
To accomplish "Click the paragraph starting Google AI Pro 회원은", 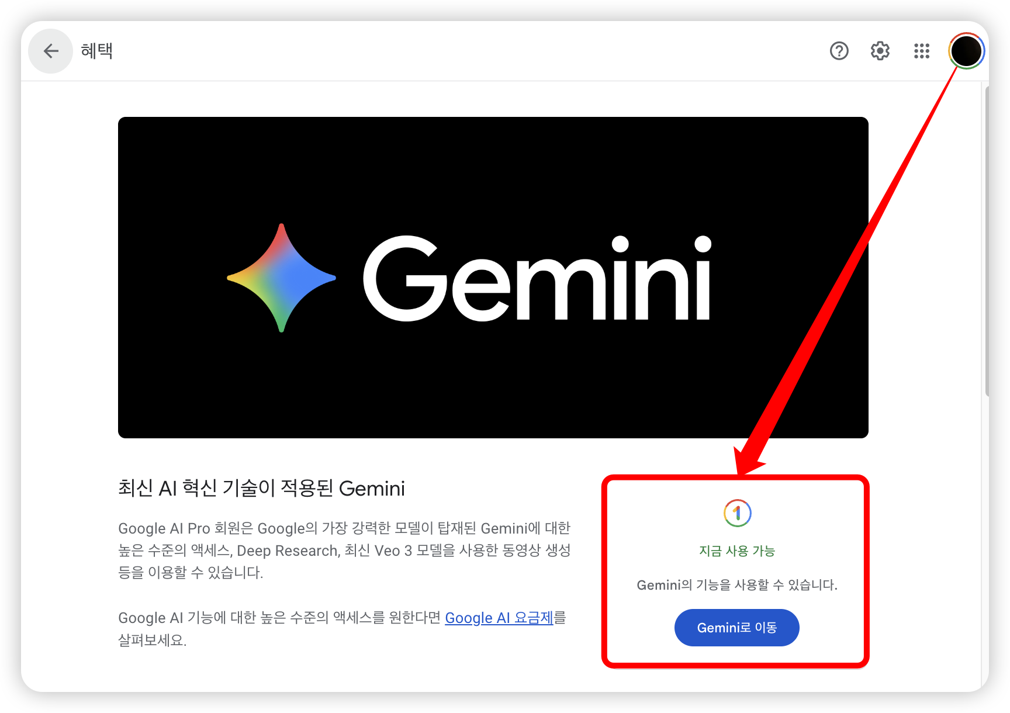I will pos(344,550).
